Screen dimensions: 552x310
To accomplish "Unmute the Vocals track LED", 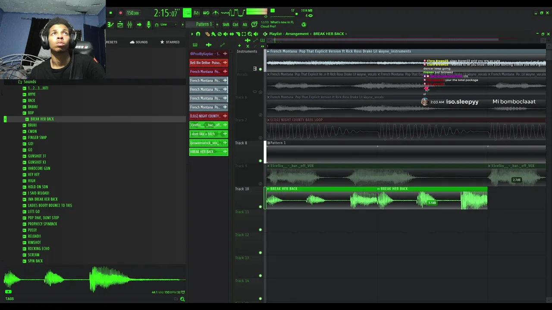I will (260, 92).
